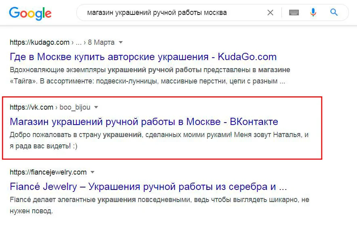
Task: Visit the Fiancé Jewelry result title
Action: coord(148,187)
